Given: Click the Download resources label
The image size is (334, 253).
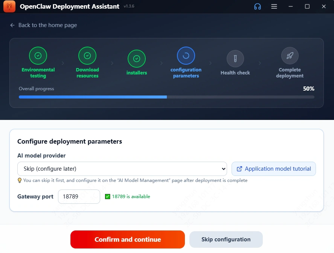Looking at the screenshot, I should (87, 73).
